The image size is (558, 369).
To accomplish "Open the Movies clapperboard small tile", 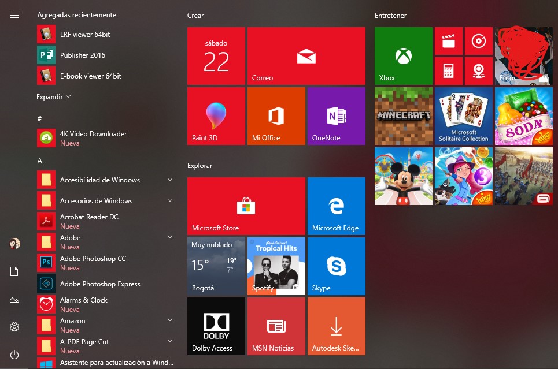I will tap(449, 41).
